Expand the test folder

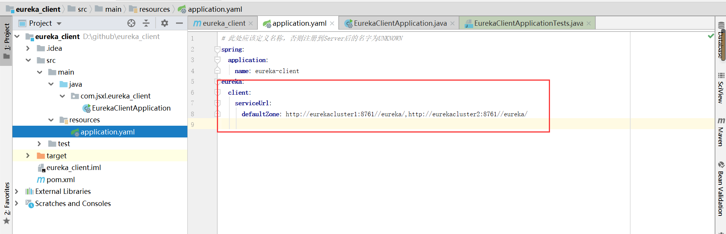point(39,144)
